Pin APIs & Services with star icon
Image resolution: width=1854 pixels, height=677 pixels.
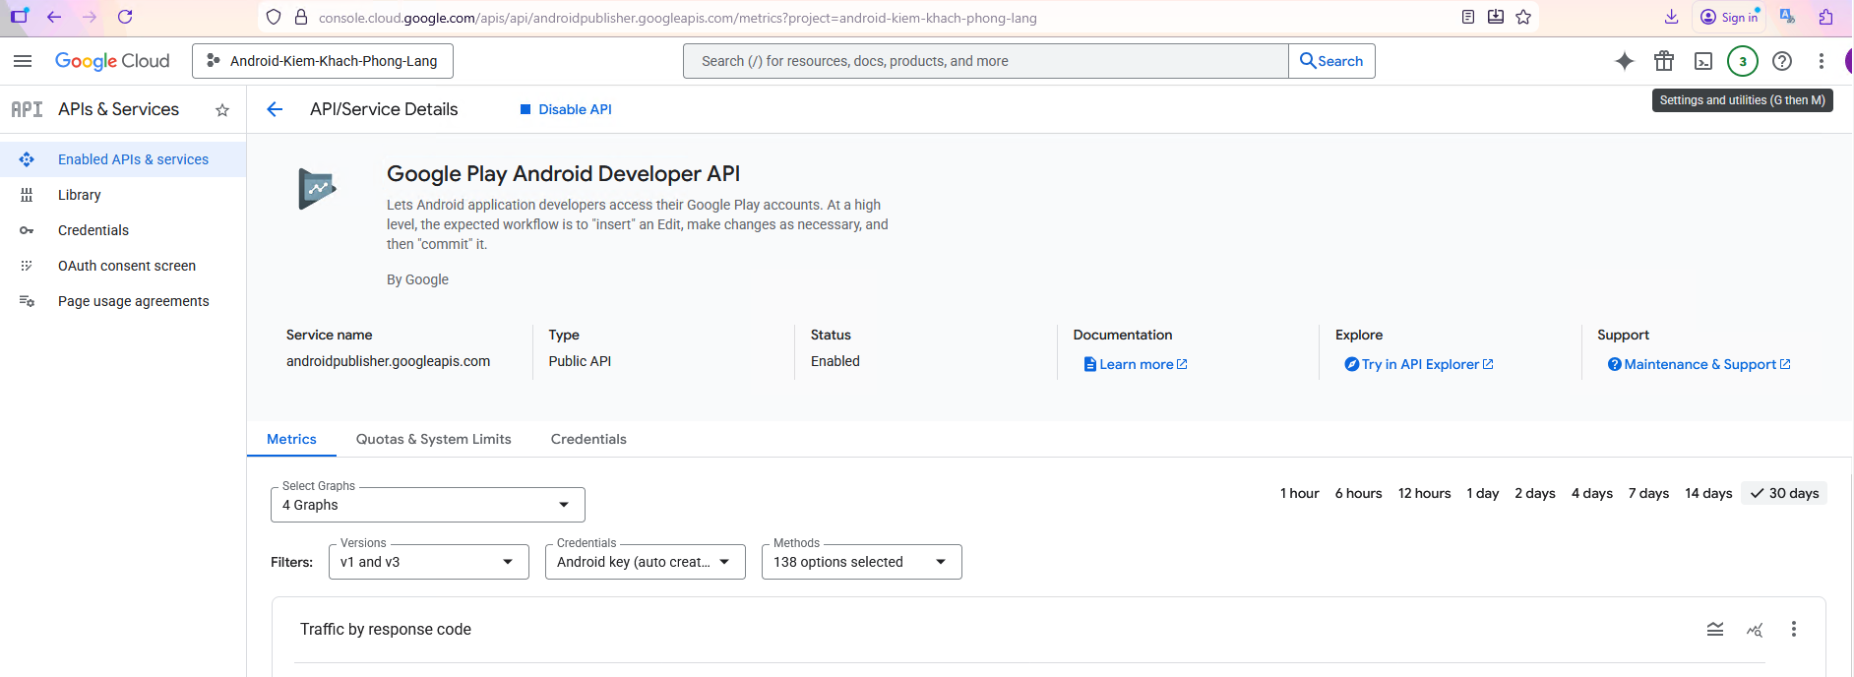click(222, 110)
